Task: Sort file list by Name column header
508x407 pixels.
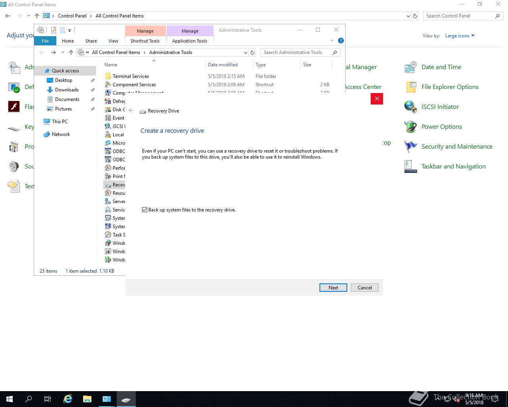Action: point(154,65)
